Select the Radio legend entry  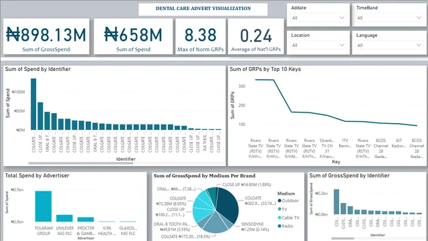pos(286,226)
